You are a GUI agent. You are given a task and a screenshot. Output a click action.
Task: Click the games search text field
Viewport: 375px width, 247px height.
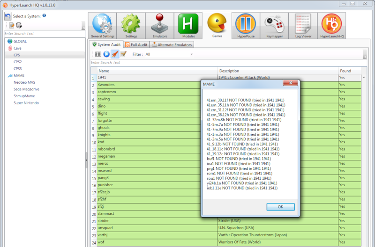228,63
